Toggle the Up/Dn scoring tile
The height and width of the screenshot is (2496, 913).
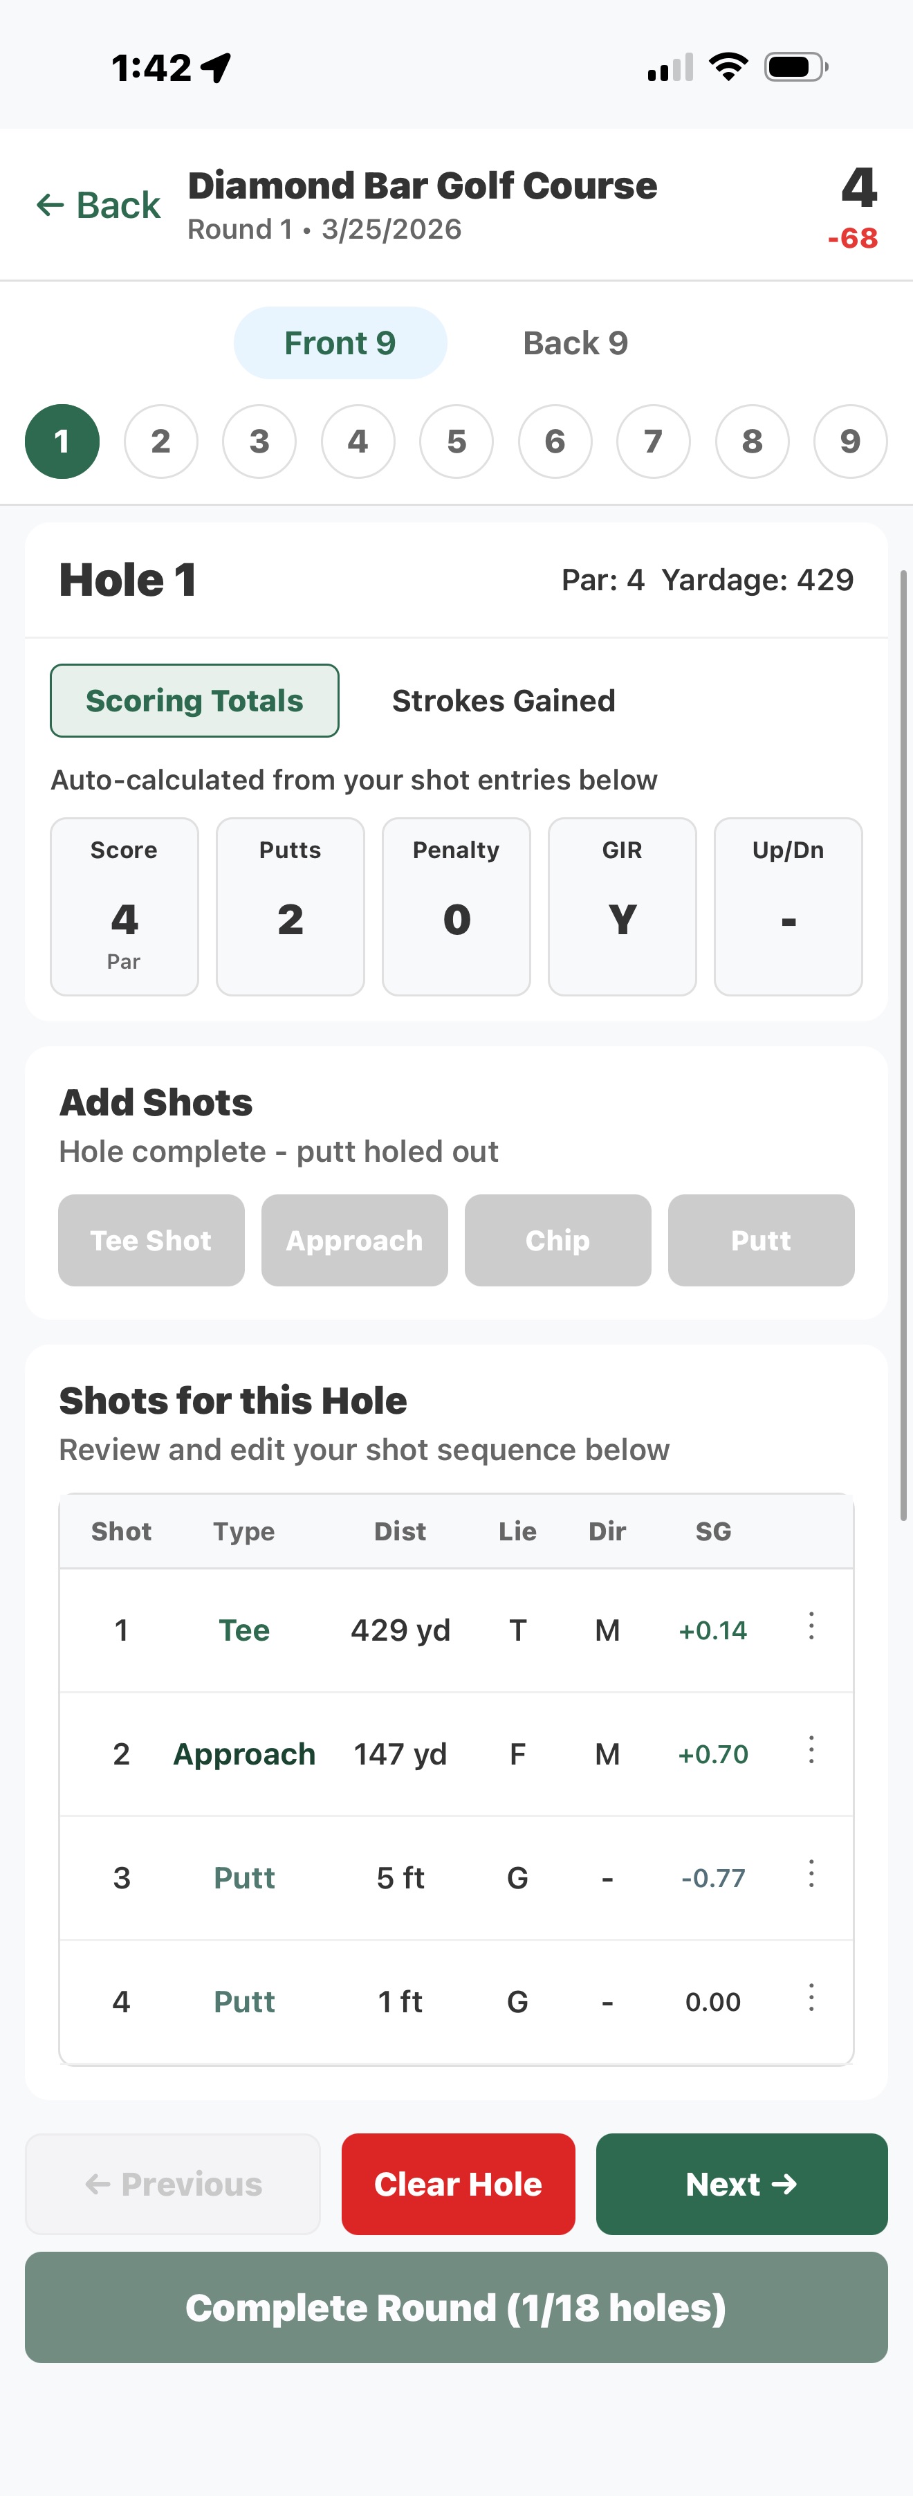coord(787,906)
